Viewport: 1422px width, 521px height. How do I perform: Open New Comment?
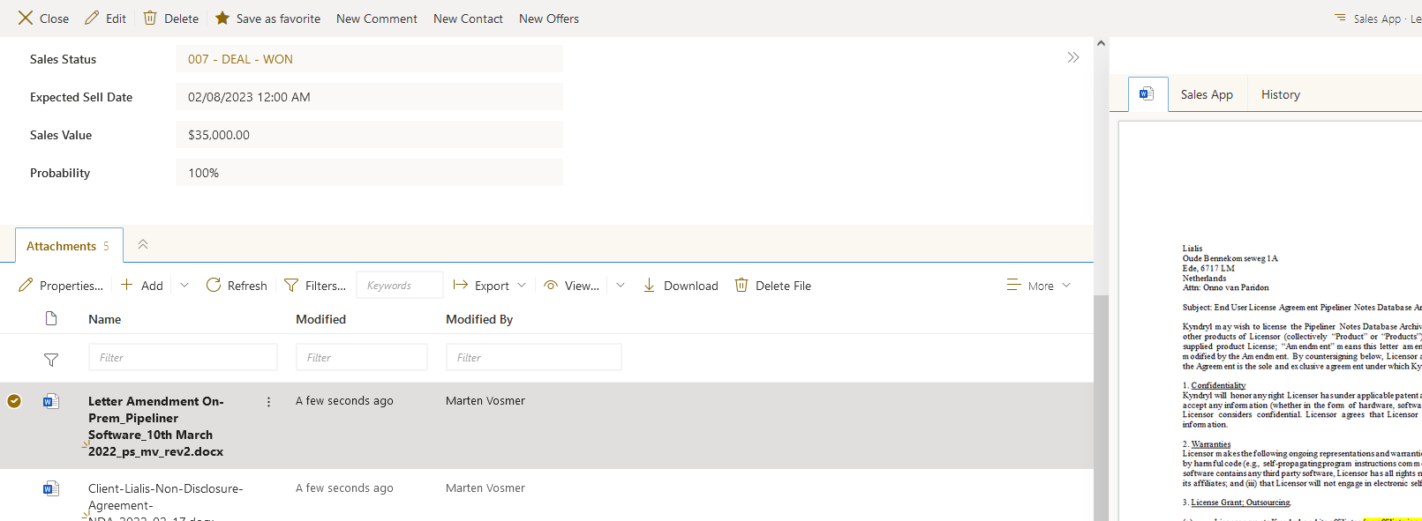377,19
